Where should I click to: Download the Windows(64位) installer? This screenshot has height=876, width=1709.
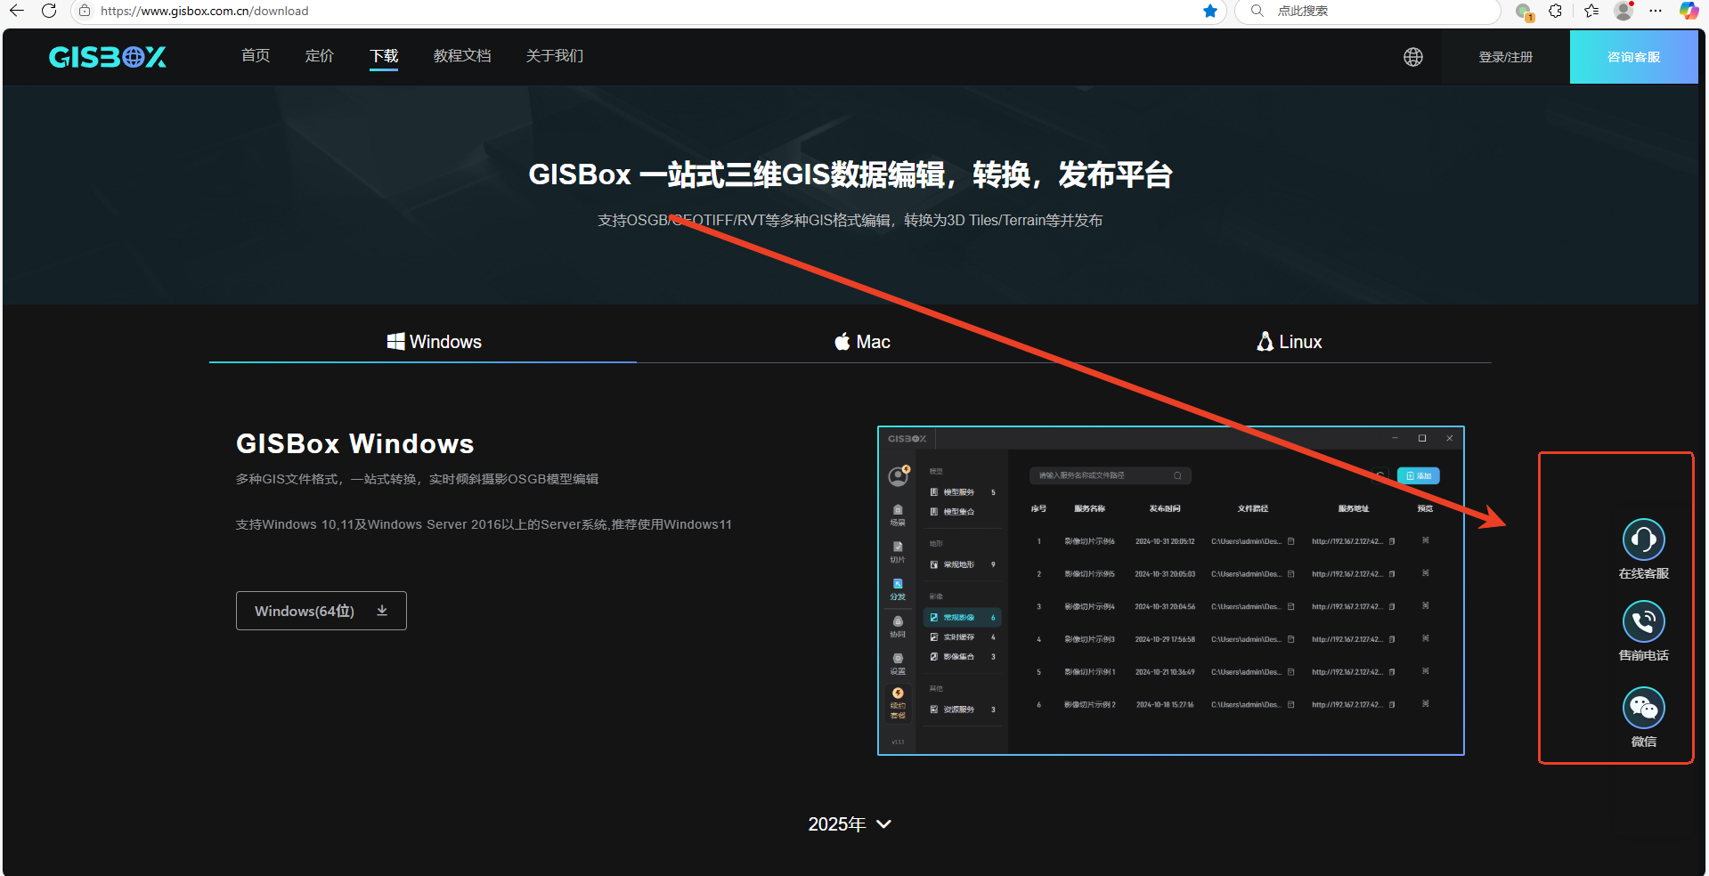point(321,611)
